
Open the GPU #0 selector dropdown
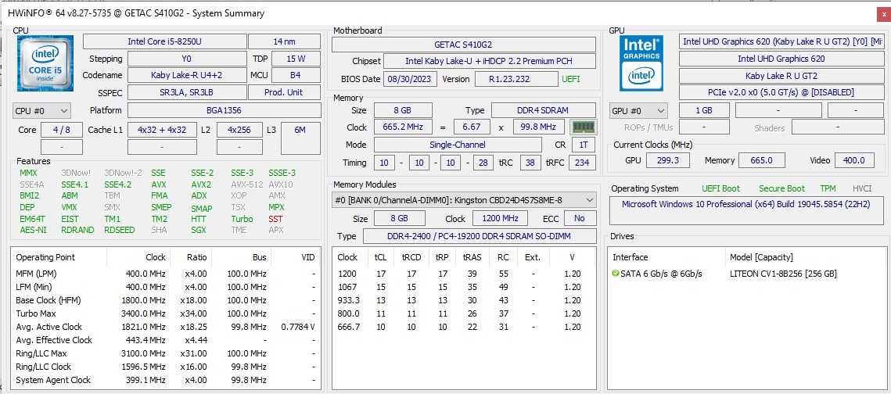click(638, 111)
